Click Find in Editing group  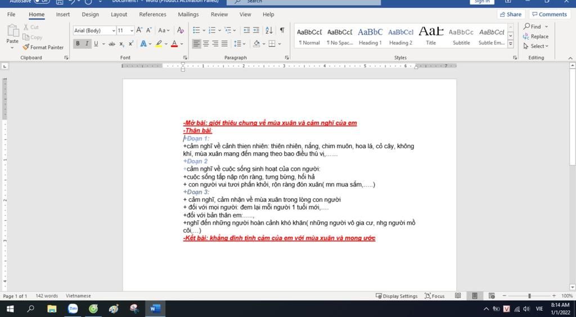point(535,26)
